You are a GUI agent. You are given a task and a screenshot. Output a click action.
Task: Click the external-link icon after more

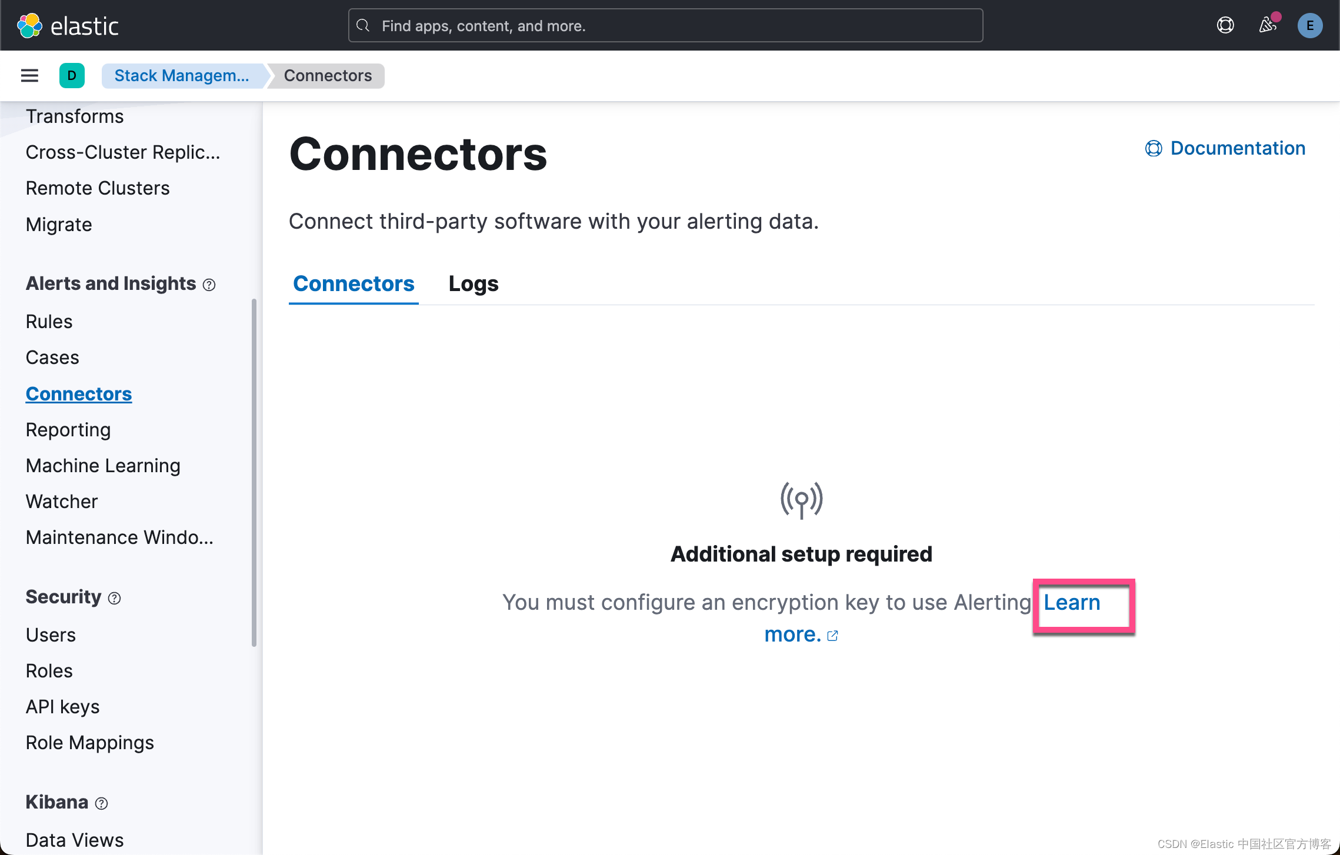pos(833,635)
